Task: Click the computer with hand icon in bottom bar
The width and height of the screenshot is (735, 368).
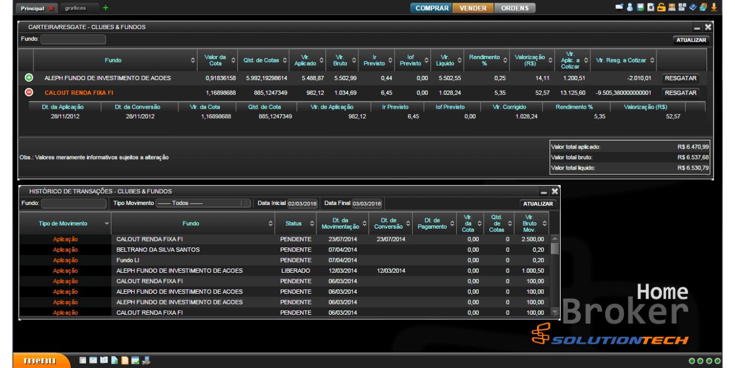Action: pos(146,360)
